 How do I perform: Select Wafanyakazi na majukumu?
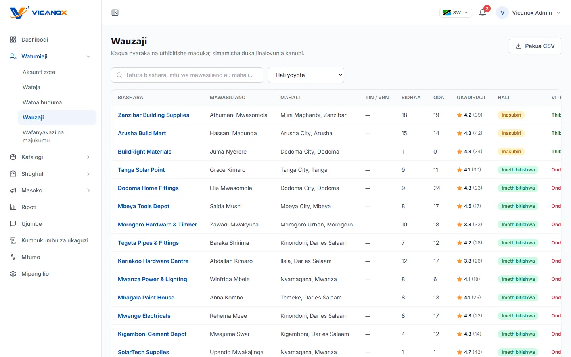(x=57, y=136)
